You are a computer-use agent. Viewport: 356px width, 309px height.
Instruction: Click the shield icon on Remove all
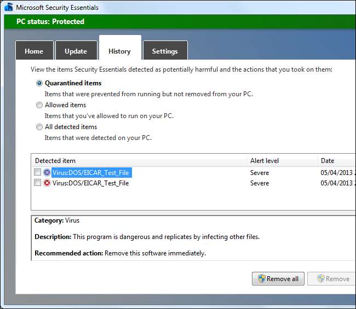tap(262, 278)
